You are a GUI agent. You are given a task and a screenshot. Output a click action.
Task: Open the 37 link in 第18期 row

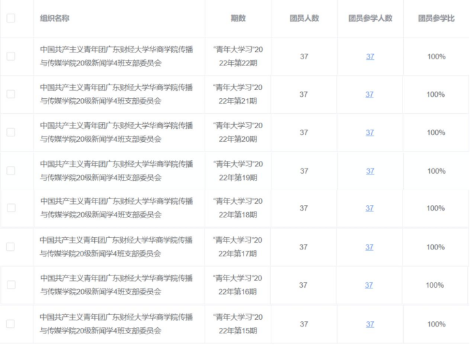click(369, 209)
